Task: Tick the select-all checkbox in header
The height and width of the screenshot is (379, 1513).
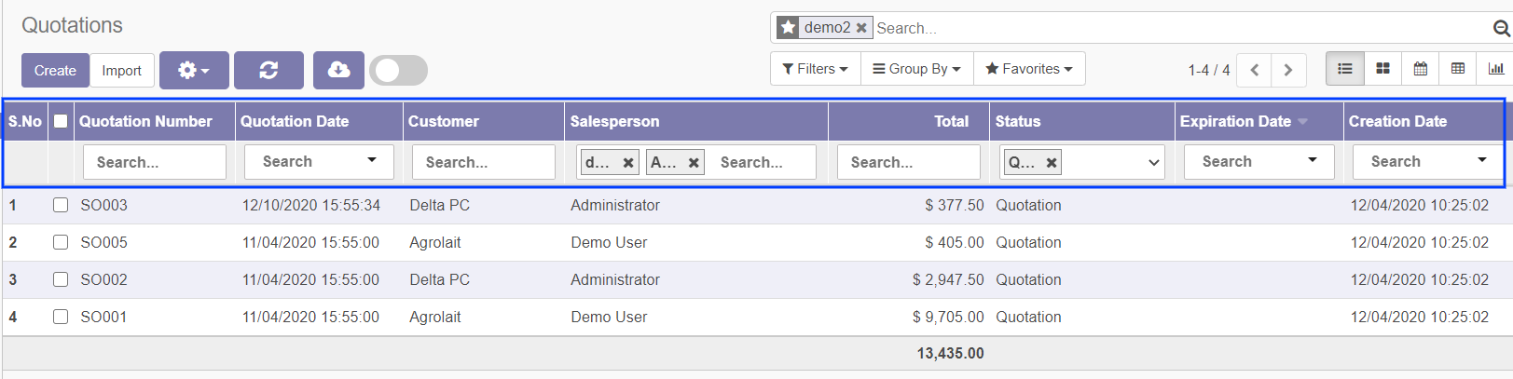Action: pyautogui.click(x=61, y=121)
